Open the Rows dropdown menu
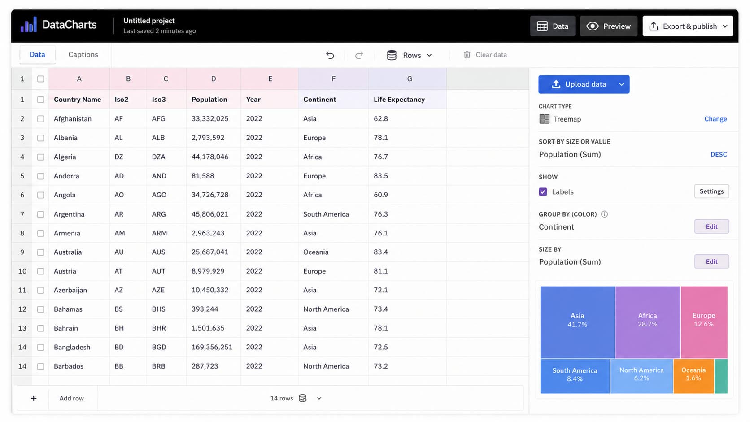 [410, 55]
